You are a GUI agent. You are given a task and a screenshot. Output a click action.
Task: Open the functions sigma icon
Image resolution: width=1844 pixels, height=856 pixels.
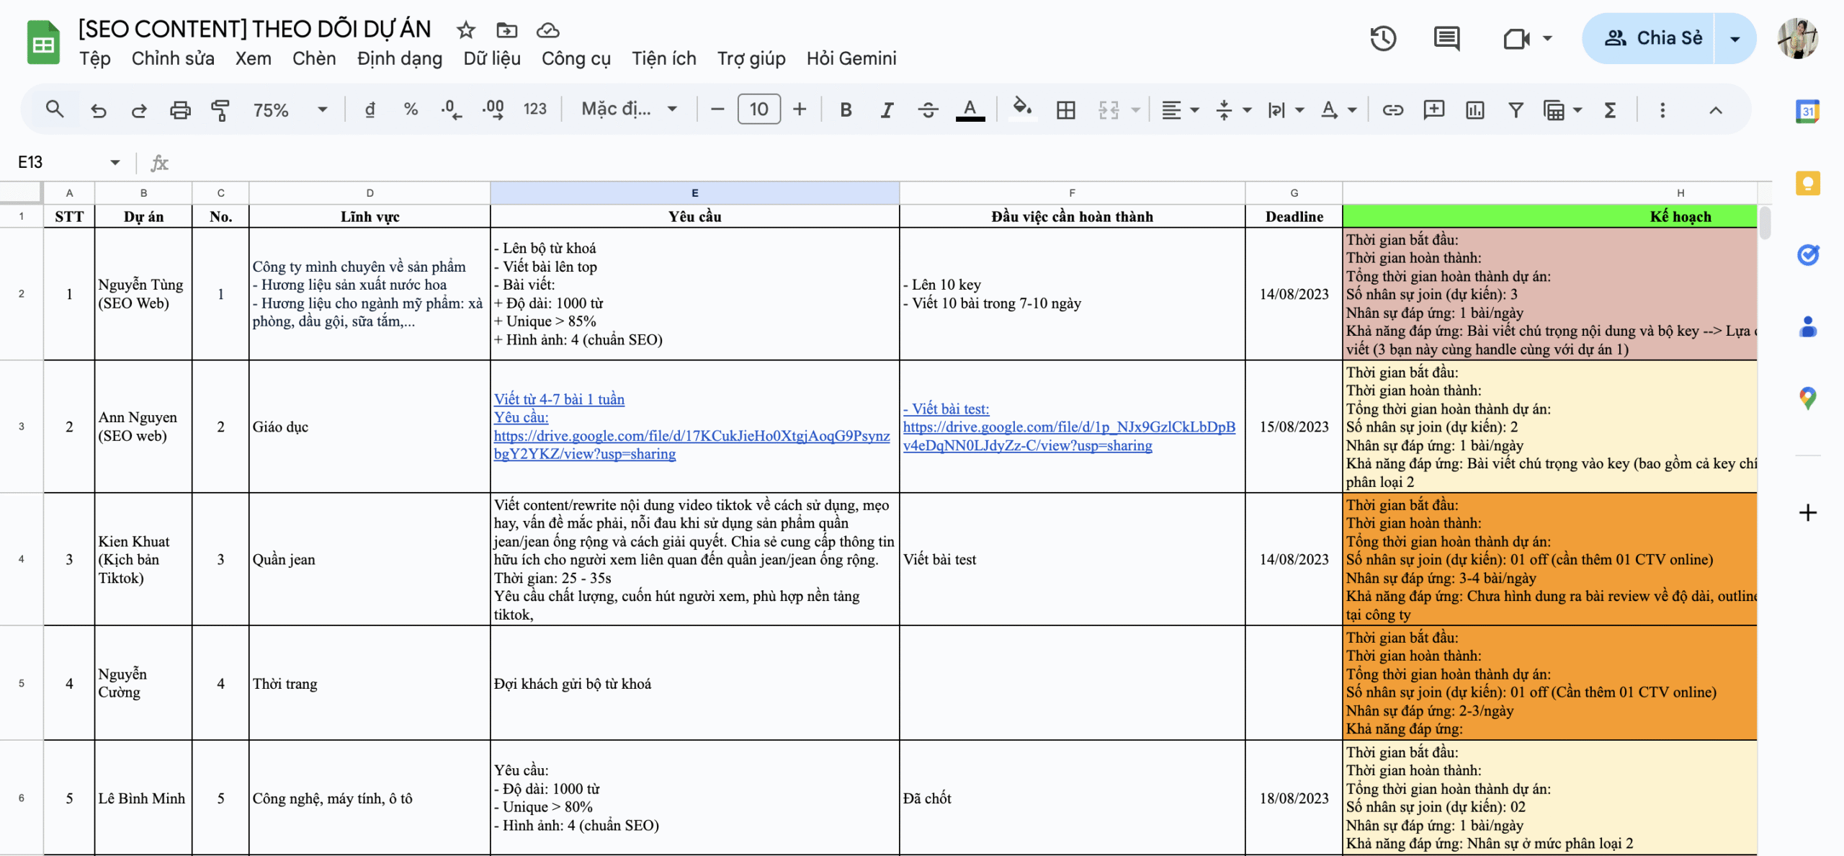tap(1610, 110)
